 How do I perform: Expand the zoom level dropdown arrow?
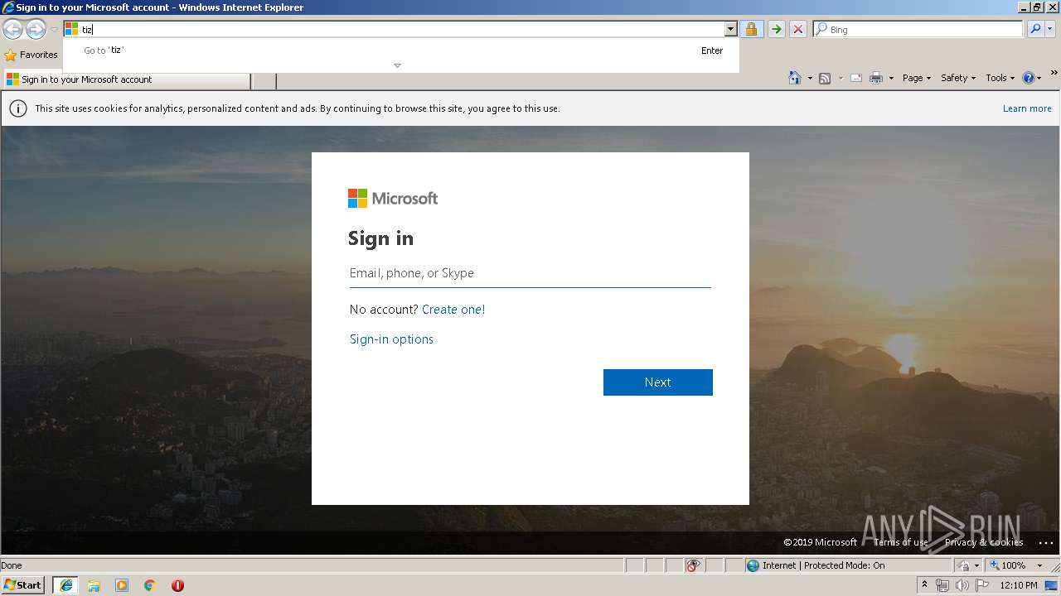pos(1039,565)
